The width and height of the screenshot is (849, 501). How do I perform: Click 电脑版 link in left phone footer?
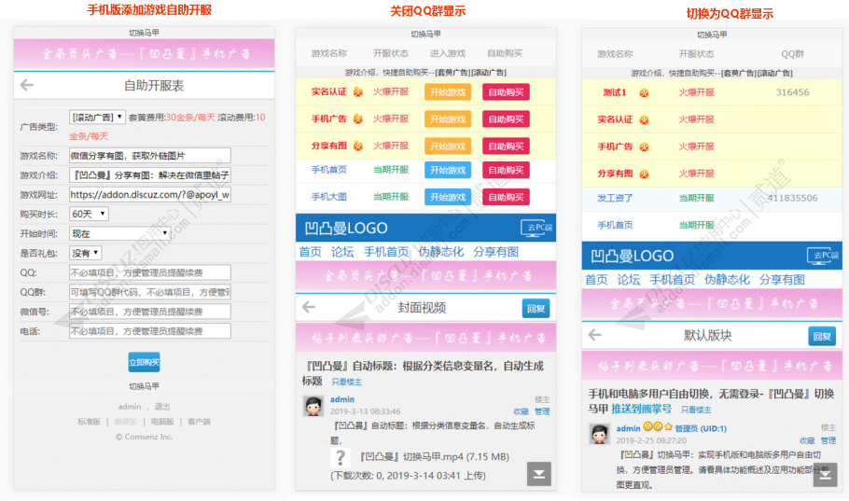click(162, 422)
